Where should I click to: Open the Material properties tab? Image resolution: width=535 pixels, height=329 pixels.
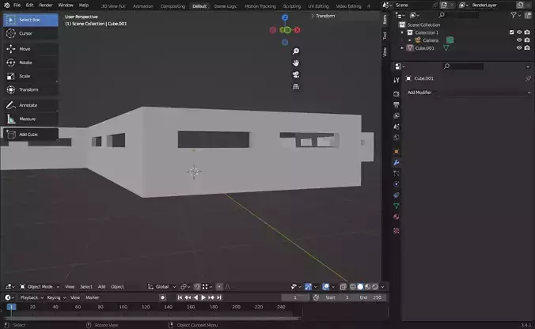397,217
